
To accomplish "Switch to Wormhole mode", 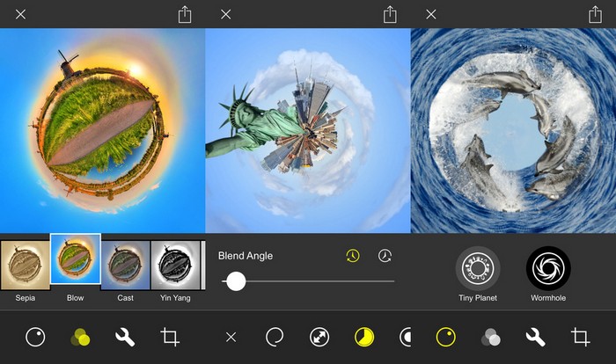I will (548, 268).
